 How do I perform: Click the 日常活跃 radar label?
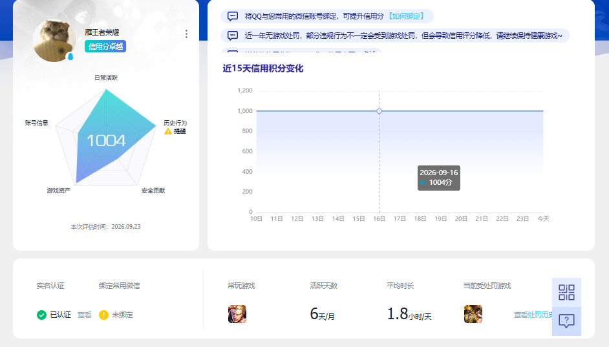[106, 78]
